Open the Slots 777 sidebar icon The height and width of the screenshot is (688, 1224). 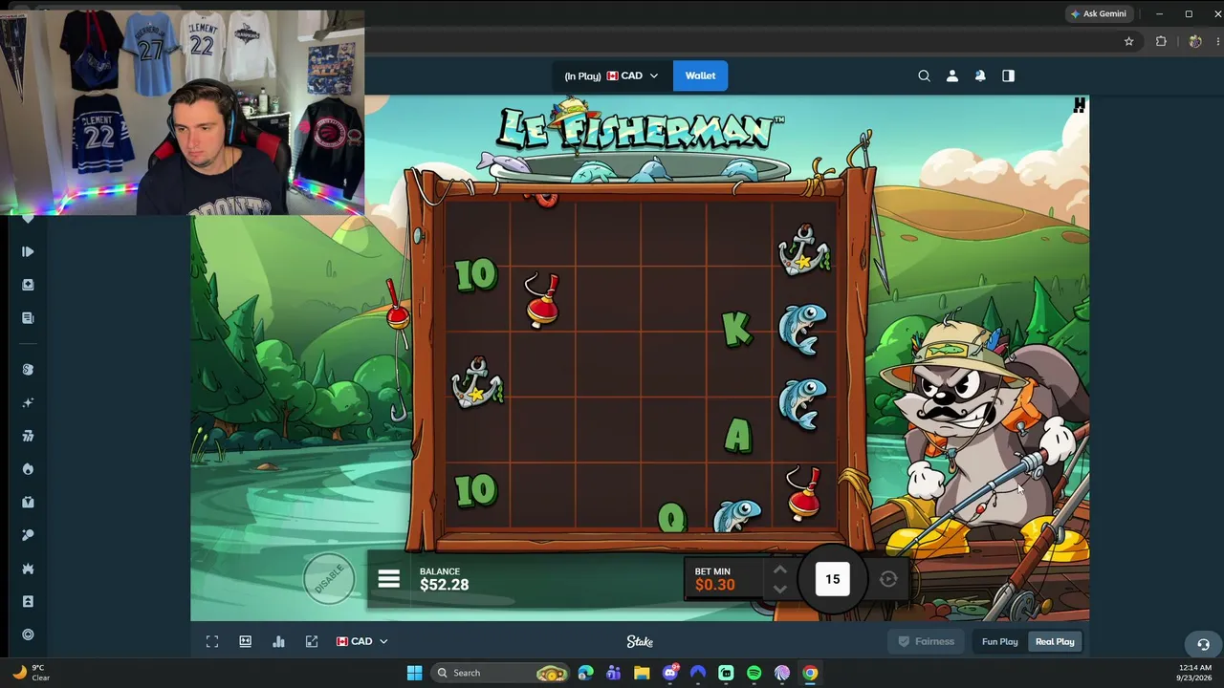(x=28, y=436)
